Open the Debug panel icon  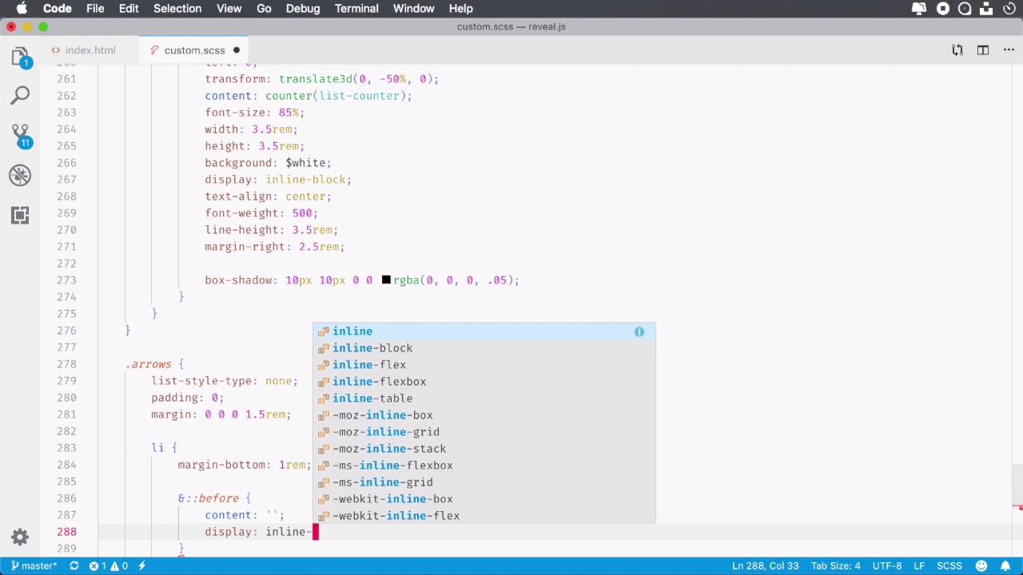(x=20, y=176)
